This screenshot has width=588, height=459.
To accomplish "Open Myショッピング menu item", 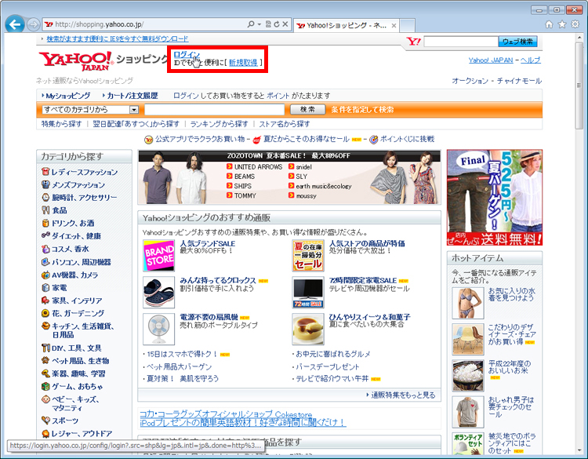I will click(x=68, y=96).
